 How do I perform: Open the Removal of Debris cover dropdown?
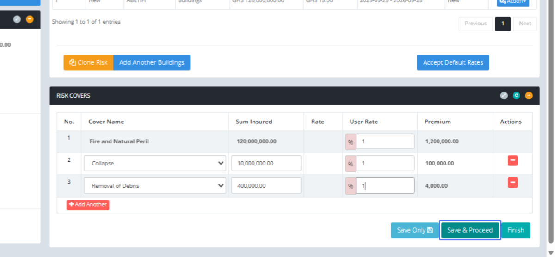[154, 186]
